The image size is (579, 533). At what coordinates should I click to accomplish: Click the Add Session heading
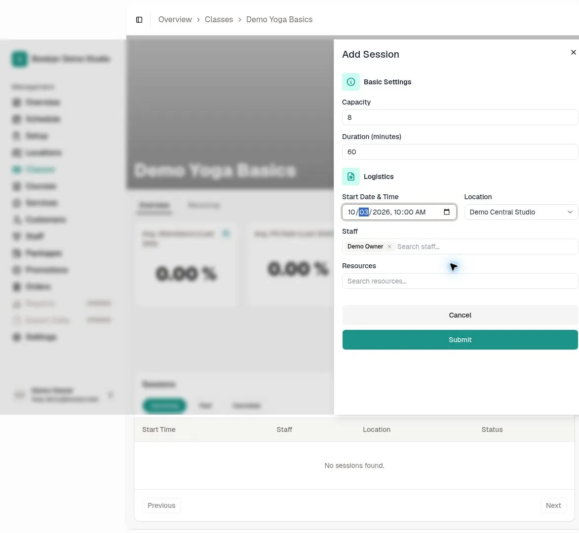[370, 54]
